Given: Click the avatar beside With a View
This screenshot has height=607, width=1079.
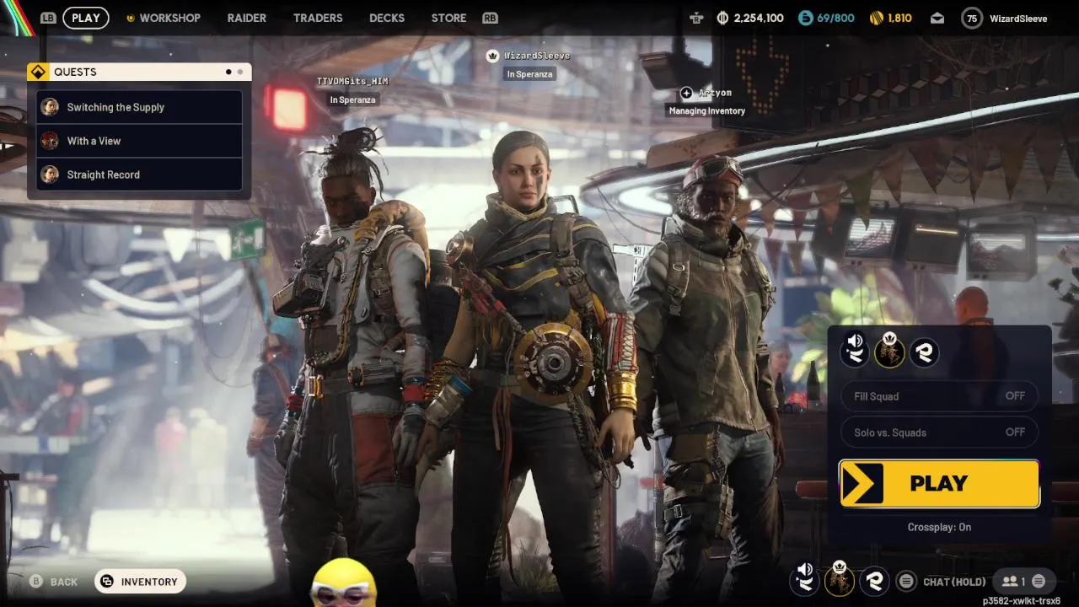Looking at the screenshot, I should pos(50,141).
